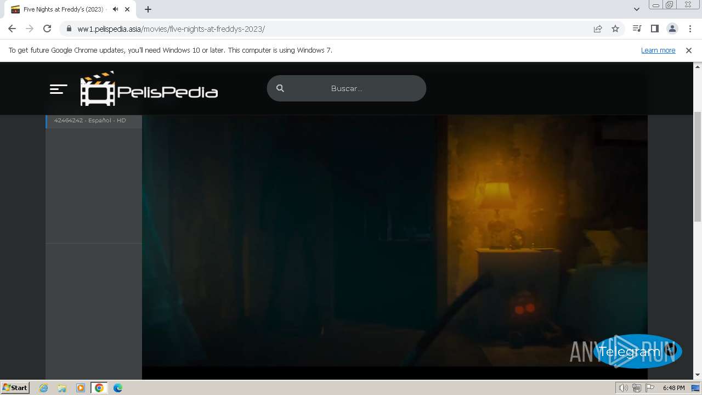Click the video player area
Image resolution: width=702 pixels, height=395 pixels.
coord(395,241)
